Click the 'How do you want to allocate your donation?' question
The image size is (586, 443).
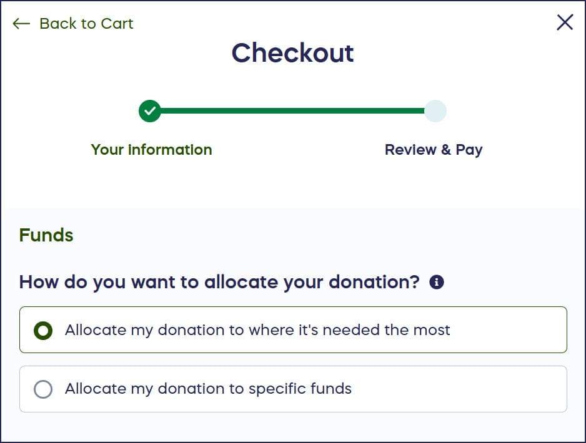219,282
